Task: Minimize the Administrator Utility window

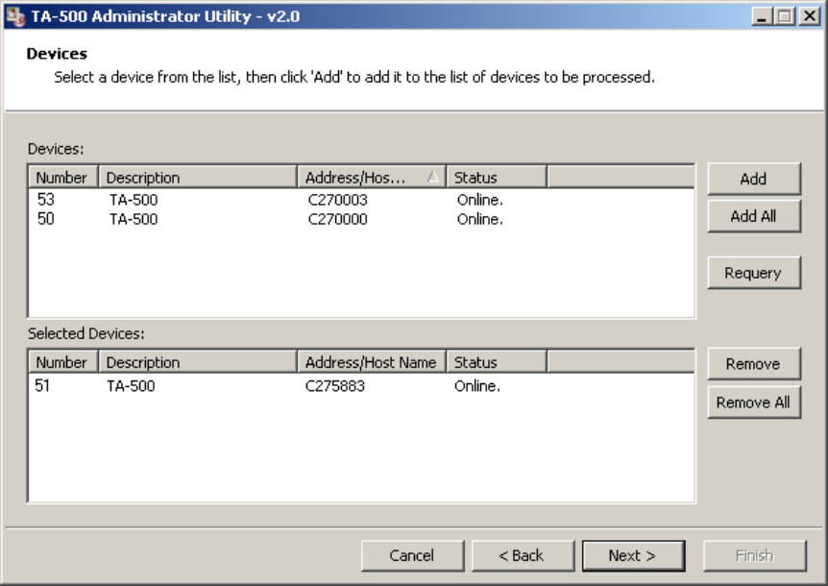Action: [762, 16]
